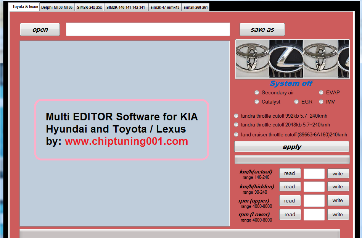Select the EVAP radio option
The image size is (362, 238).
[x=321, y=93]
